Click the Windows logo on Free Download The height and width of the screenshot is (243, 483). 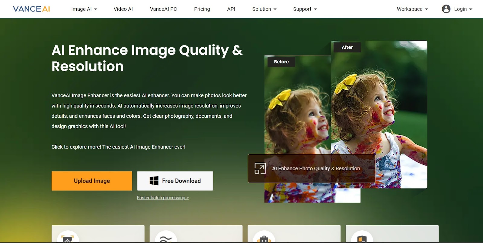(x=154, y=181)
